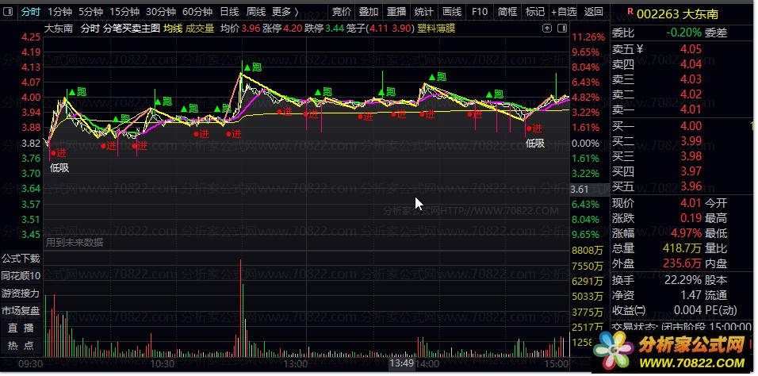758x376 pixels.
Task: Click the 叠加 overlay button
Action: 369,12
